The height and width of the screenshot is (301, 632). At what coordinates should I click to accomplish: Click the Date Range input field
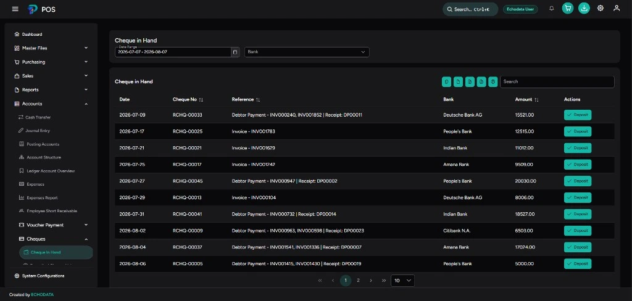[173, 52]
